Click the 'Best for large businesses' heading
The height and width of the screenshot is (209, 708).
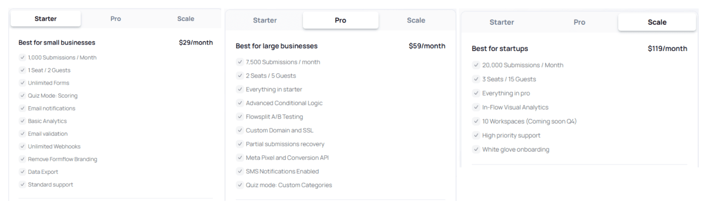(276, 46)
